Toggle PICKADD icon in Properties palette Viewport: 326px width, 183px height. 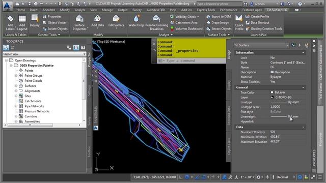[293, 45]
